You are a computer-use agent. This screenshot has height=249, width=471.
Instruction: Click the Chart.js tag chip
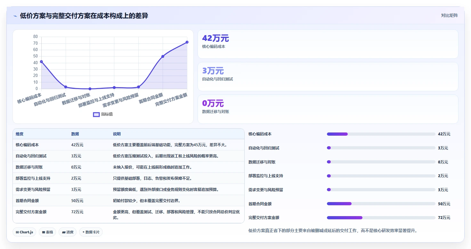pos(25,232)
